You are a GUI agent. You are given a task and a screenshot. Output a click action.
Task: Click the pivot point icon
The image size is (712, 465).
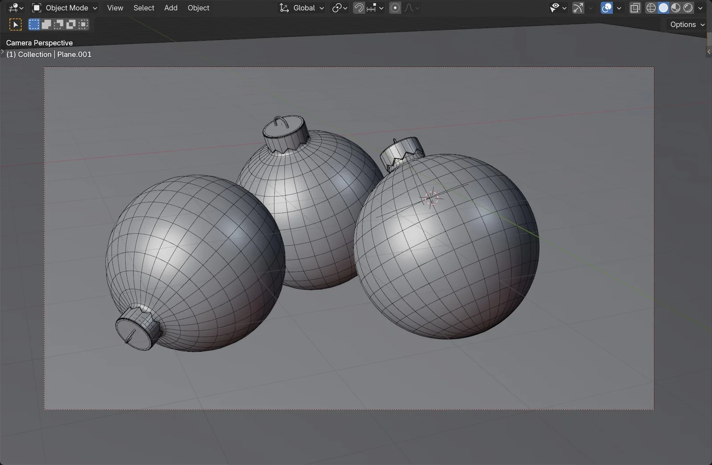click(336, 8)
